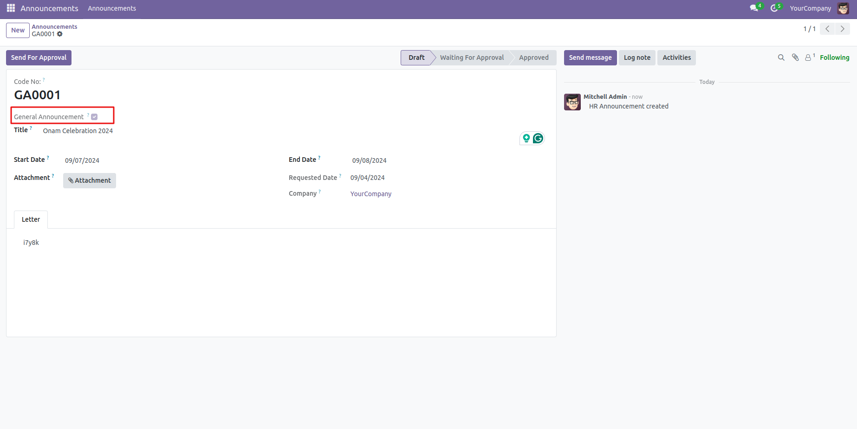
Task: Open the Announcements menu in top bar
Action: [x=112, y=8]
